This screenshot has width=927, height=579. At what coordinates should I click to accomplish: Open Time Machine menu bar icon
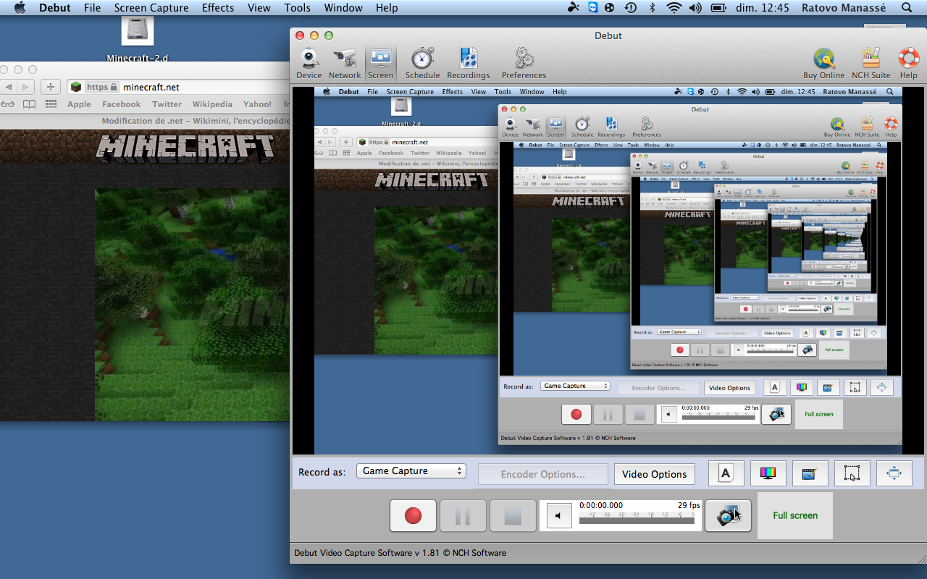(631, 8)
